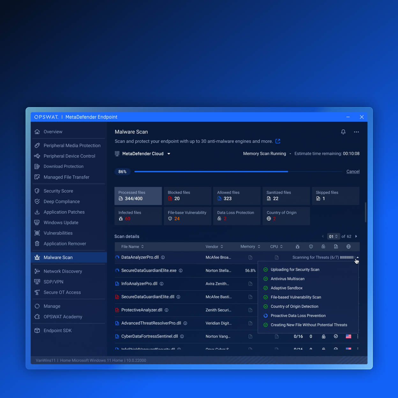The image size is (398, 398).
Task: Click the globe country column header icon
Action: (349, 247)
